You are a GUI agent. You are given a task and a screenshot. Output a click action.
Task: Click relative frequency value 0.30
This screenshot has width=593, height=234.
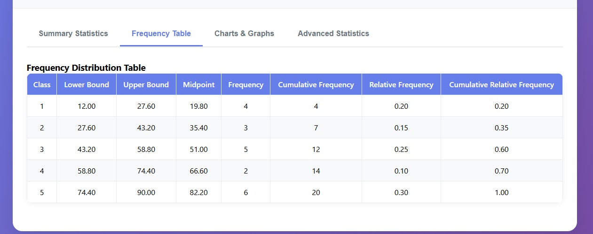click(x=402, y=193)
